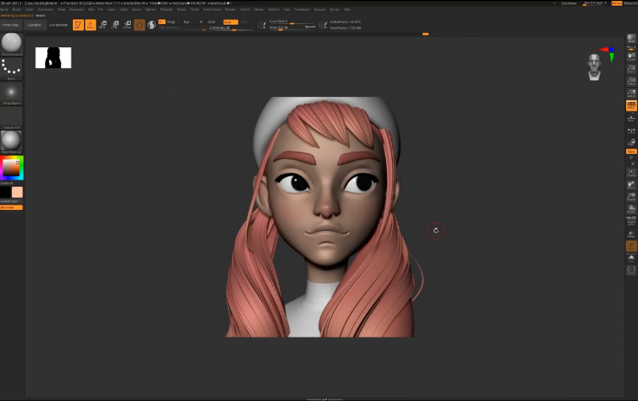Click the Home Page button
Screen dimensions: 638x401
coord(11,25)
